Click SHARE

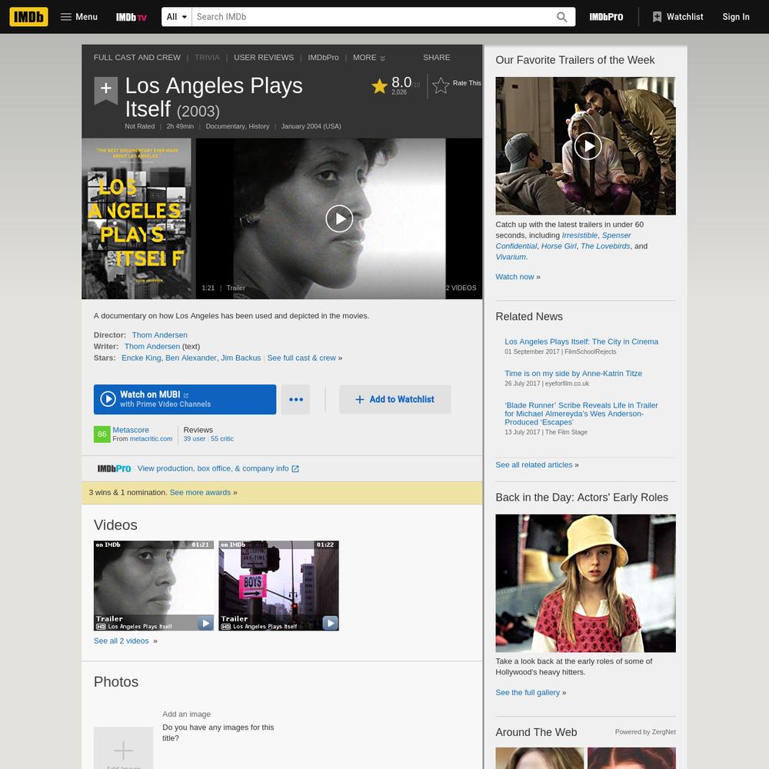pos(437,58)
